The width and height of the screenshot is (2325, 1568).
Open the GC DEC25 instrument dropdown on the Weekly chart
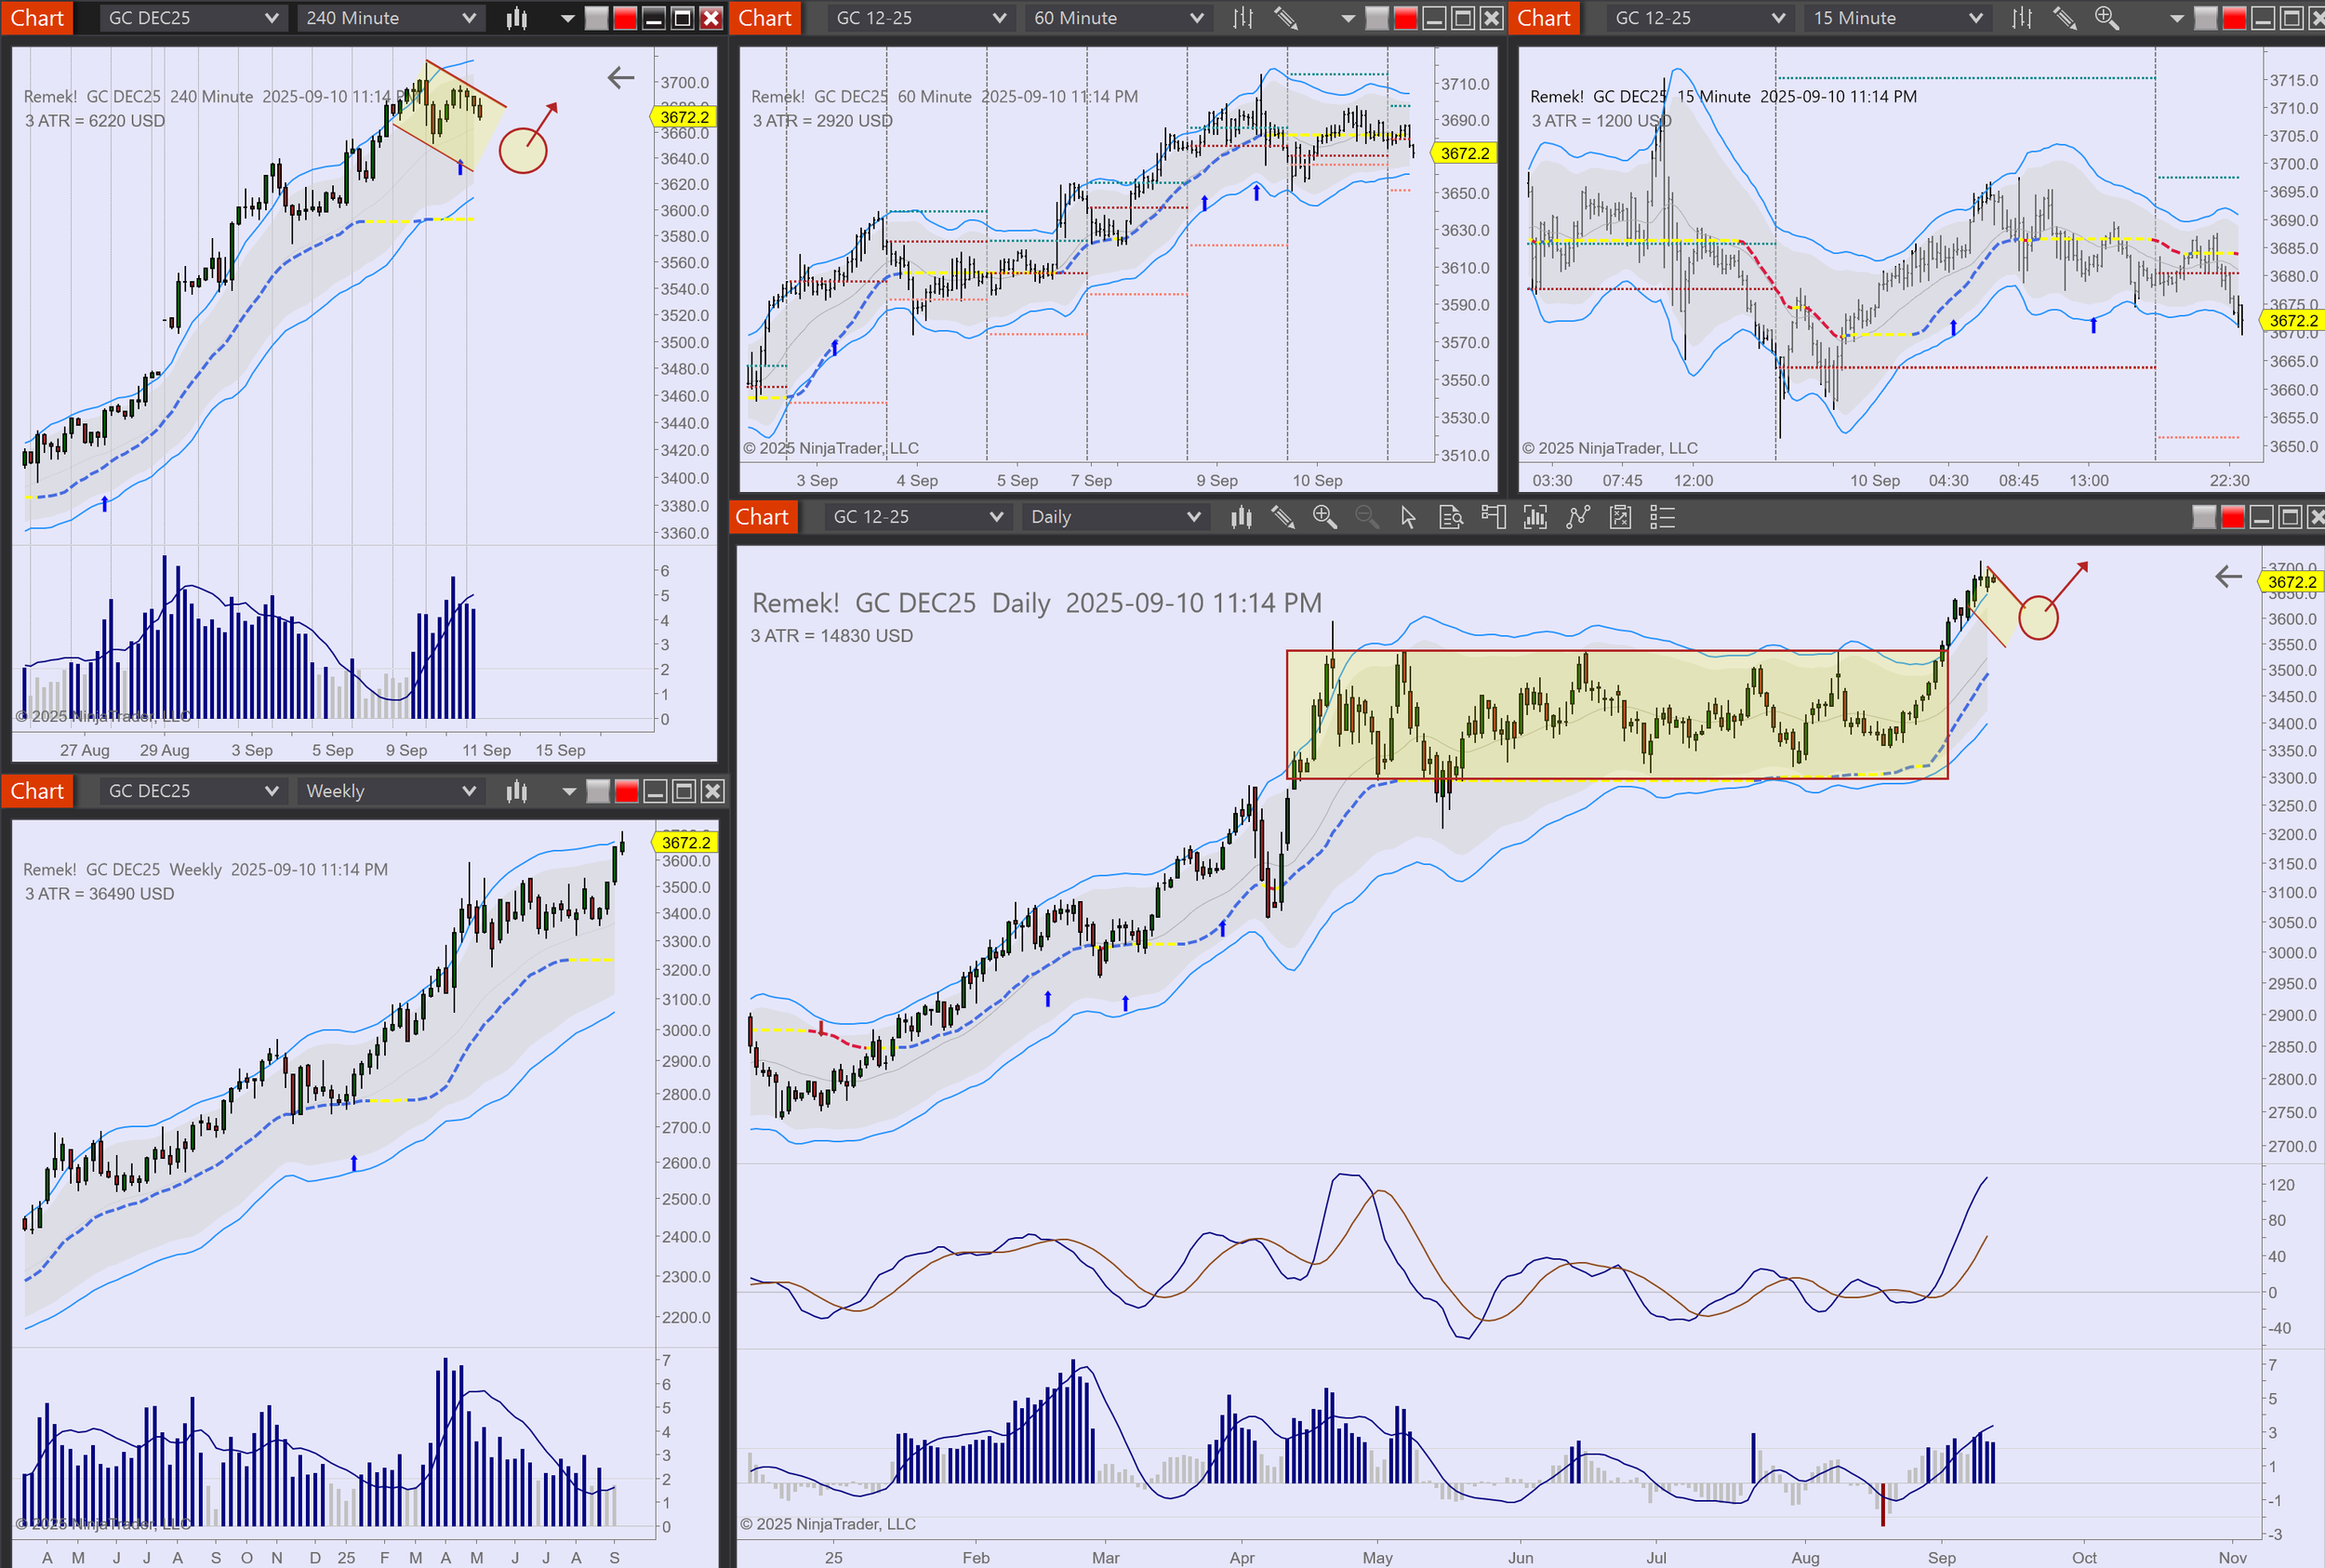(190, 791)
